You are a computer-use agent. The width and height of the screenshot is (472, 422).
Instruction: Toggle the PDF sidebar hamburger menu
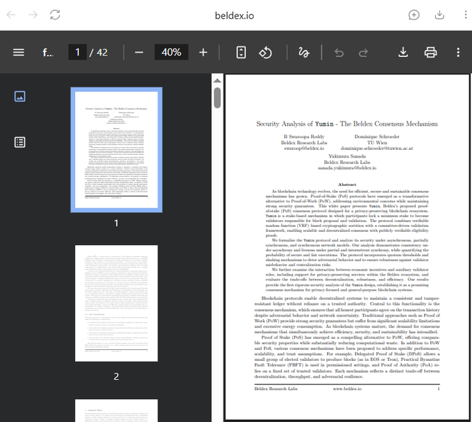[19, 52]
